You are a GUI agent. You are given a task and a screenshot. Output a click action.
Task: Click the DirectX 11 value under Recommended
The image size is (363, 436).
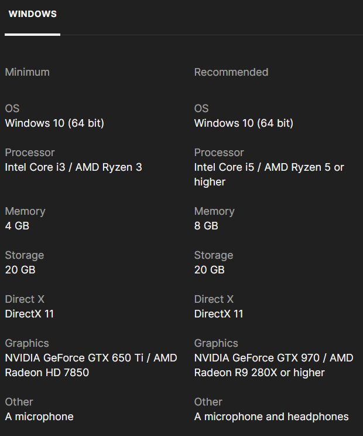tap(218, 314)
